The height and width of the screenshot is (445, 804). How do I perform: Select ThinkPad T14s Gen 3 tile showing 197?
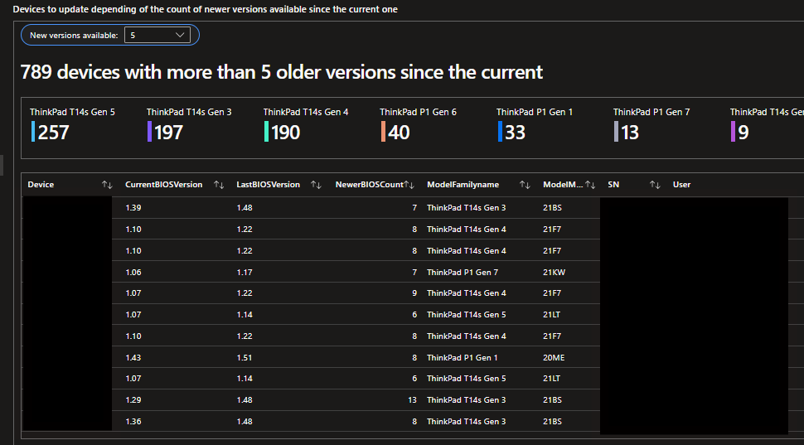coord(189,124)
